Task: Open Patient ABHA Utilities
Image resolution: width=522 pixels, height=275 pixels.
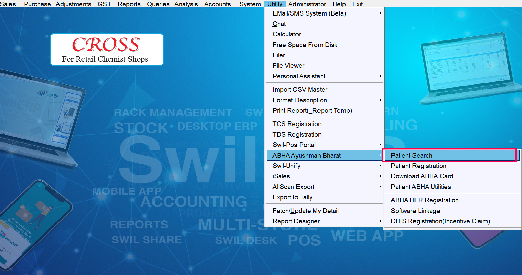Action: [x=452, y=187]
